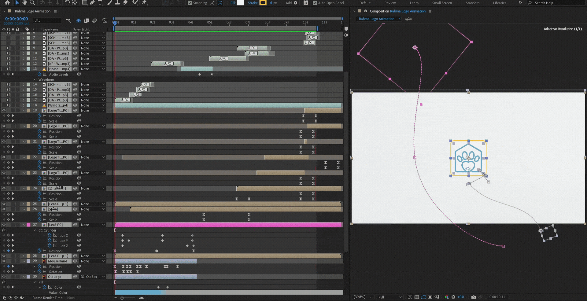Open the Stroke color swatch
The height and width of the screenshot is (301, 587).
click(263, 3)
